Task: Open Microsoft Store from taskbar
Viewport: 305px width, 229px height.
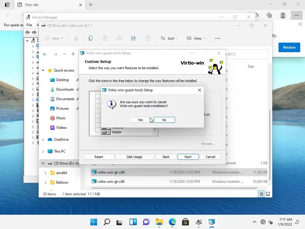Action: (x=185, y=222)
